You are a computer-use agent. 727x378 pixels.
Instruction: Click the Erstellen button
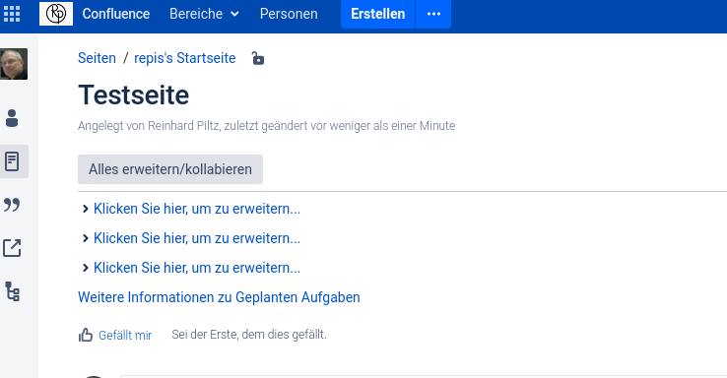pos(378,14)
